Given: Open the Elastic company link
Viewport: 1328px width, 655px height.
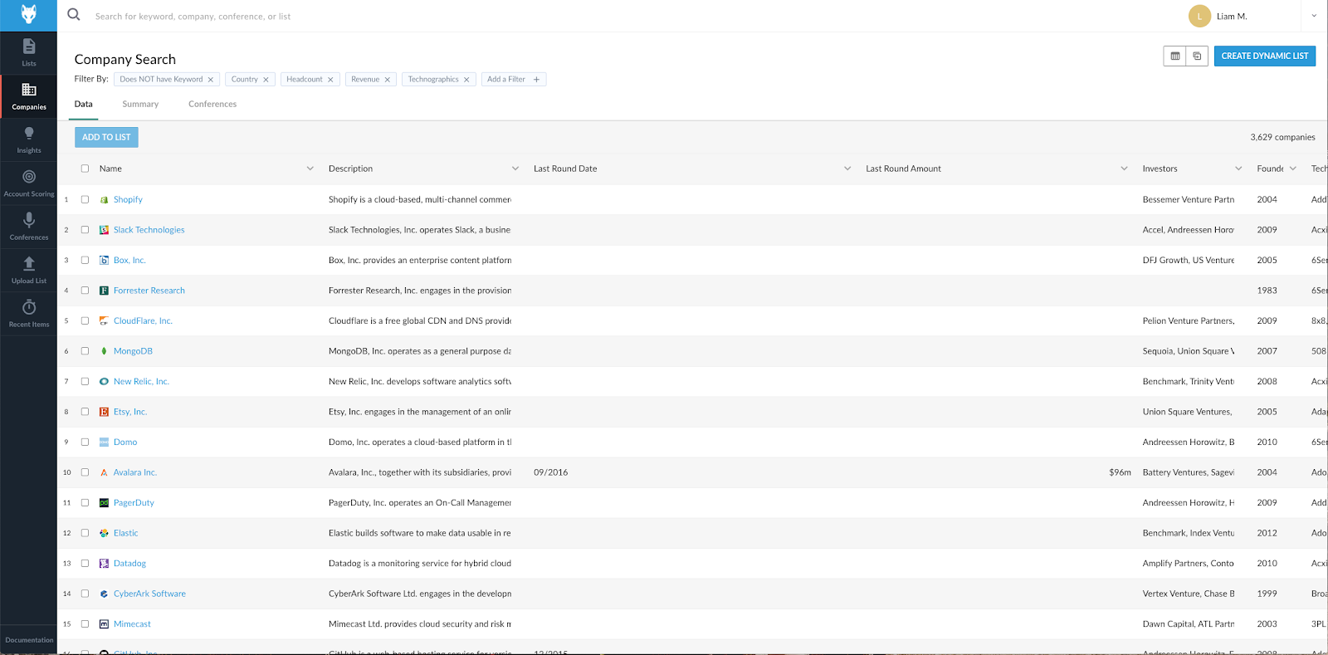Looking at the screenshot, I should [126, 533].
